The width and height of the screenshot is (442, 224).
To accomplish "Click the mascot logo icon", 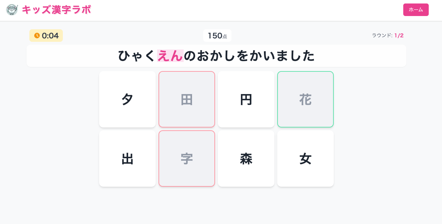I will click(x=12, y=10).
